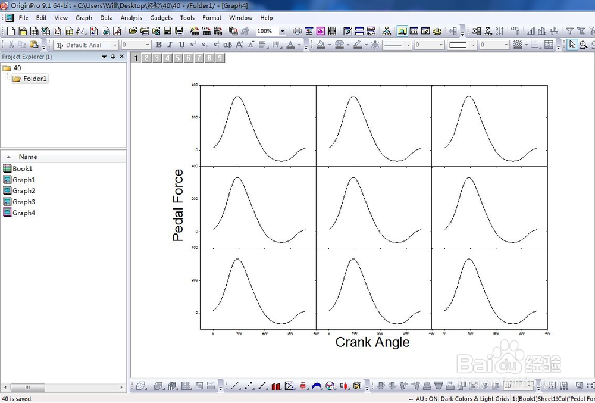Toggle Subscript formatting
Viewport: 595px width, 403px height.
tap(204, 45)
